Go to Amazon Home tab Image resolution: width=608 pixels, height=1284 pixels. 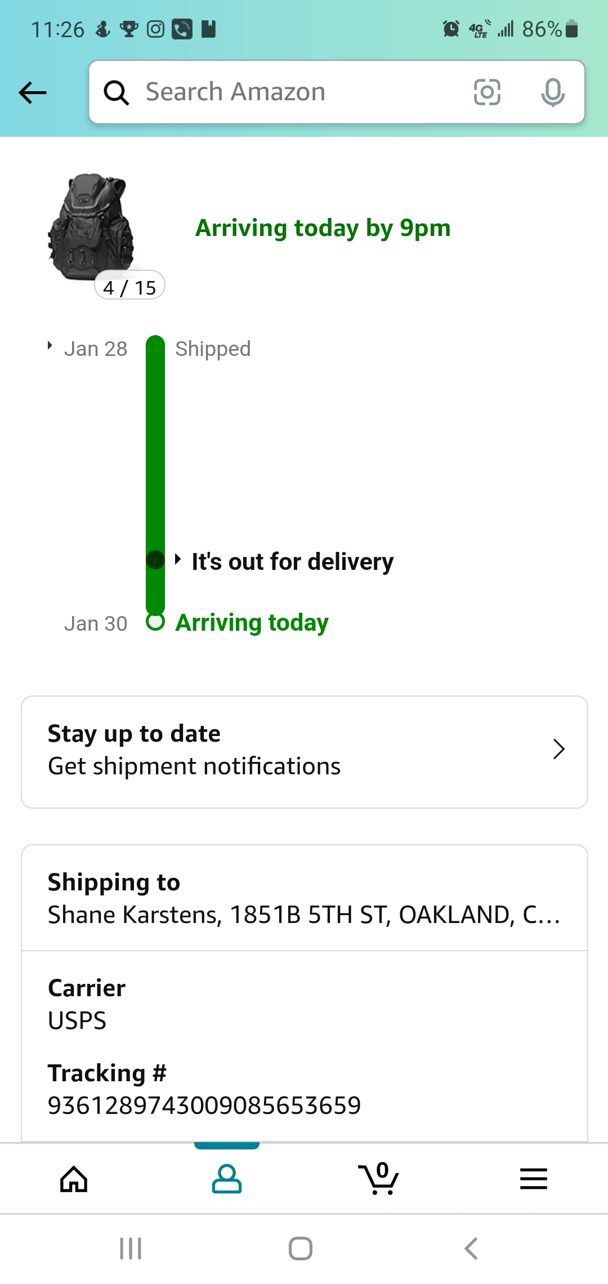[x=74, y=1179]
